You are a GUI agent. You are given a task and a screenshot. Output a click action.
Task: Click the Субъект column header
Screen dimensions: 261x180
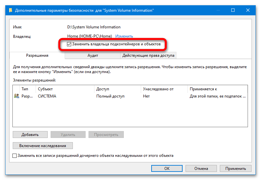point(65,89)
